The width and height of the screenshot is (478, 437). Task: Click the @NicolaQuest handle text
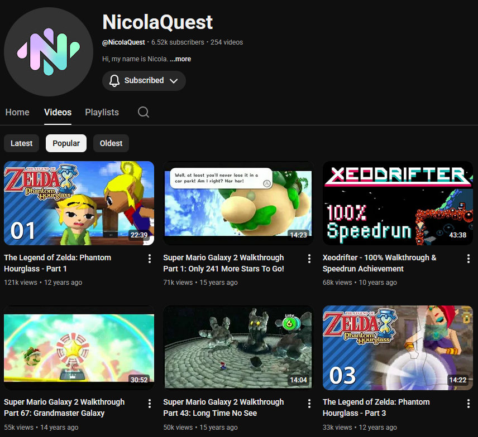(x=123, y=42)
